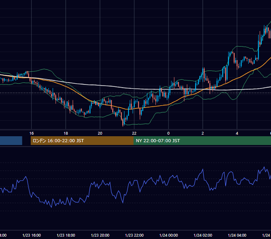
Task: Click the '1/23 18:00' date label
Action: pos(66,235)
